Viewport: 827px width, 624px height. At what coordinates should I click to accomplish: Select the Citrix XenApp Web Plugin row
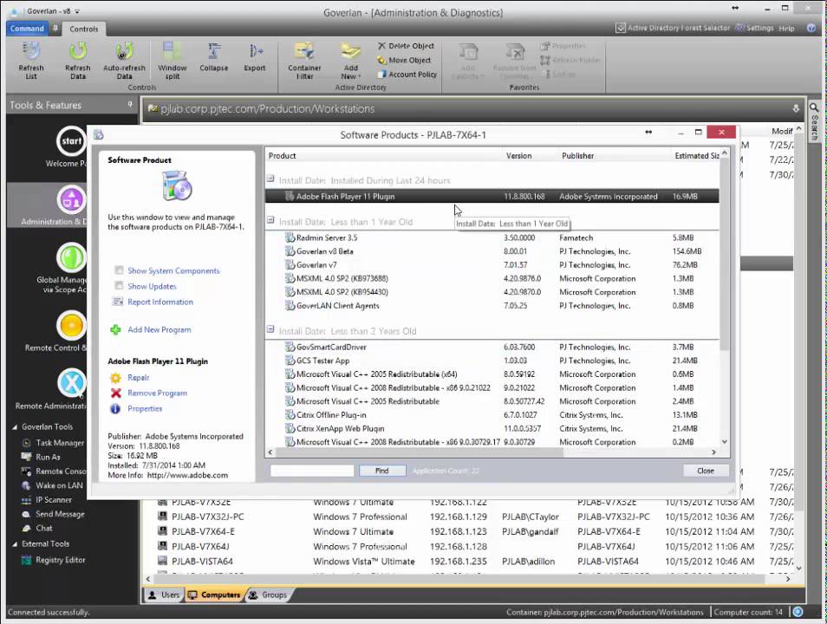pyautogui.click(x=492, y=429)
